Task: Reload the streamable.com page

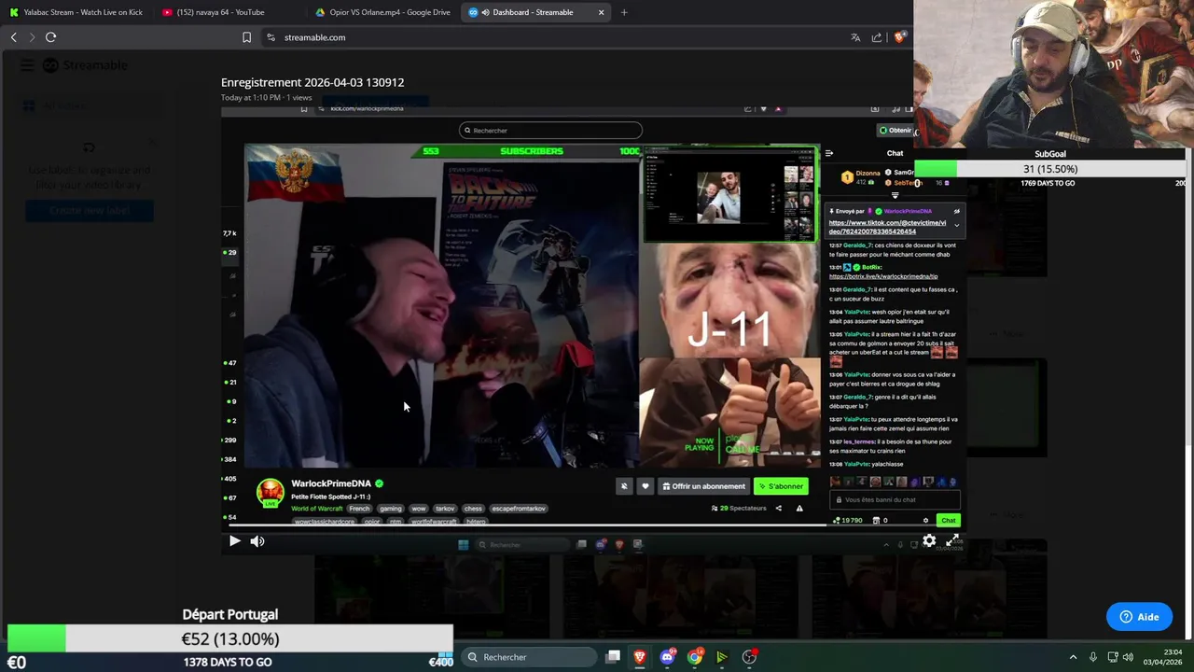Action: 50,37
